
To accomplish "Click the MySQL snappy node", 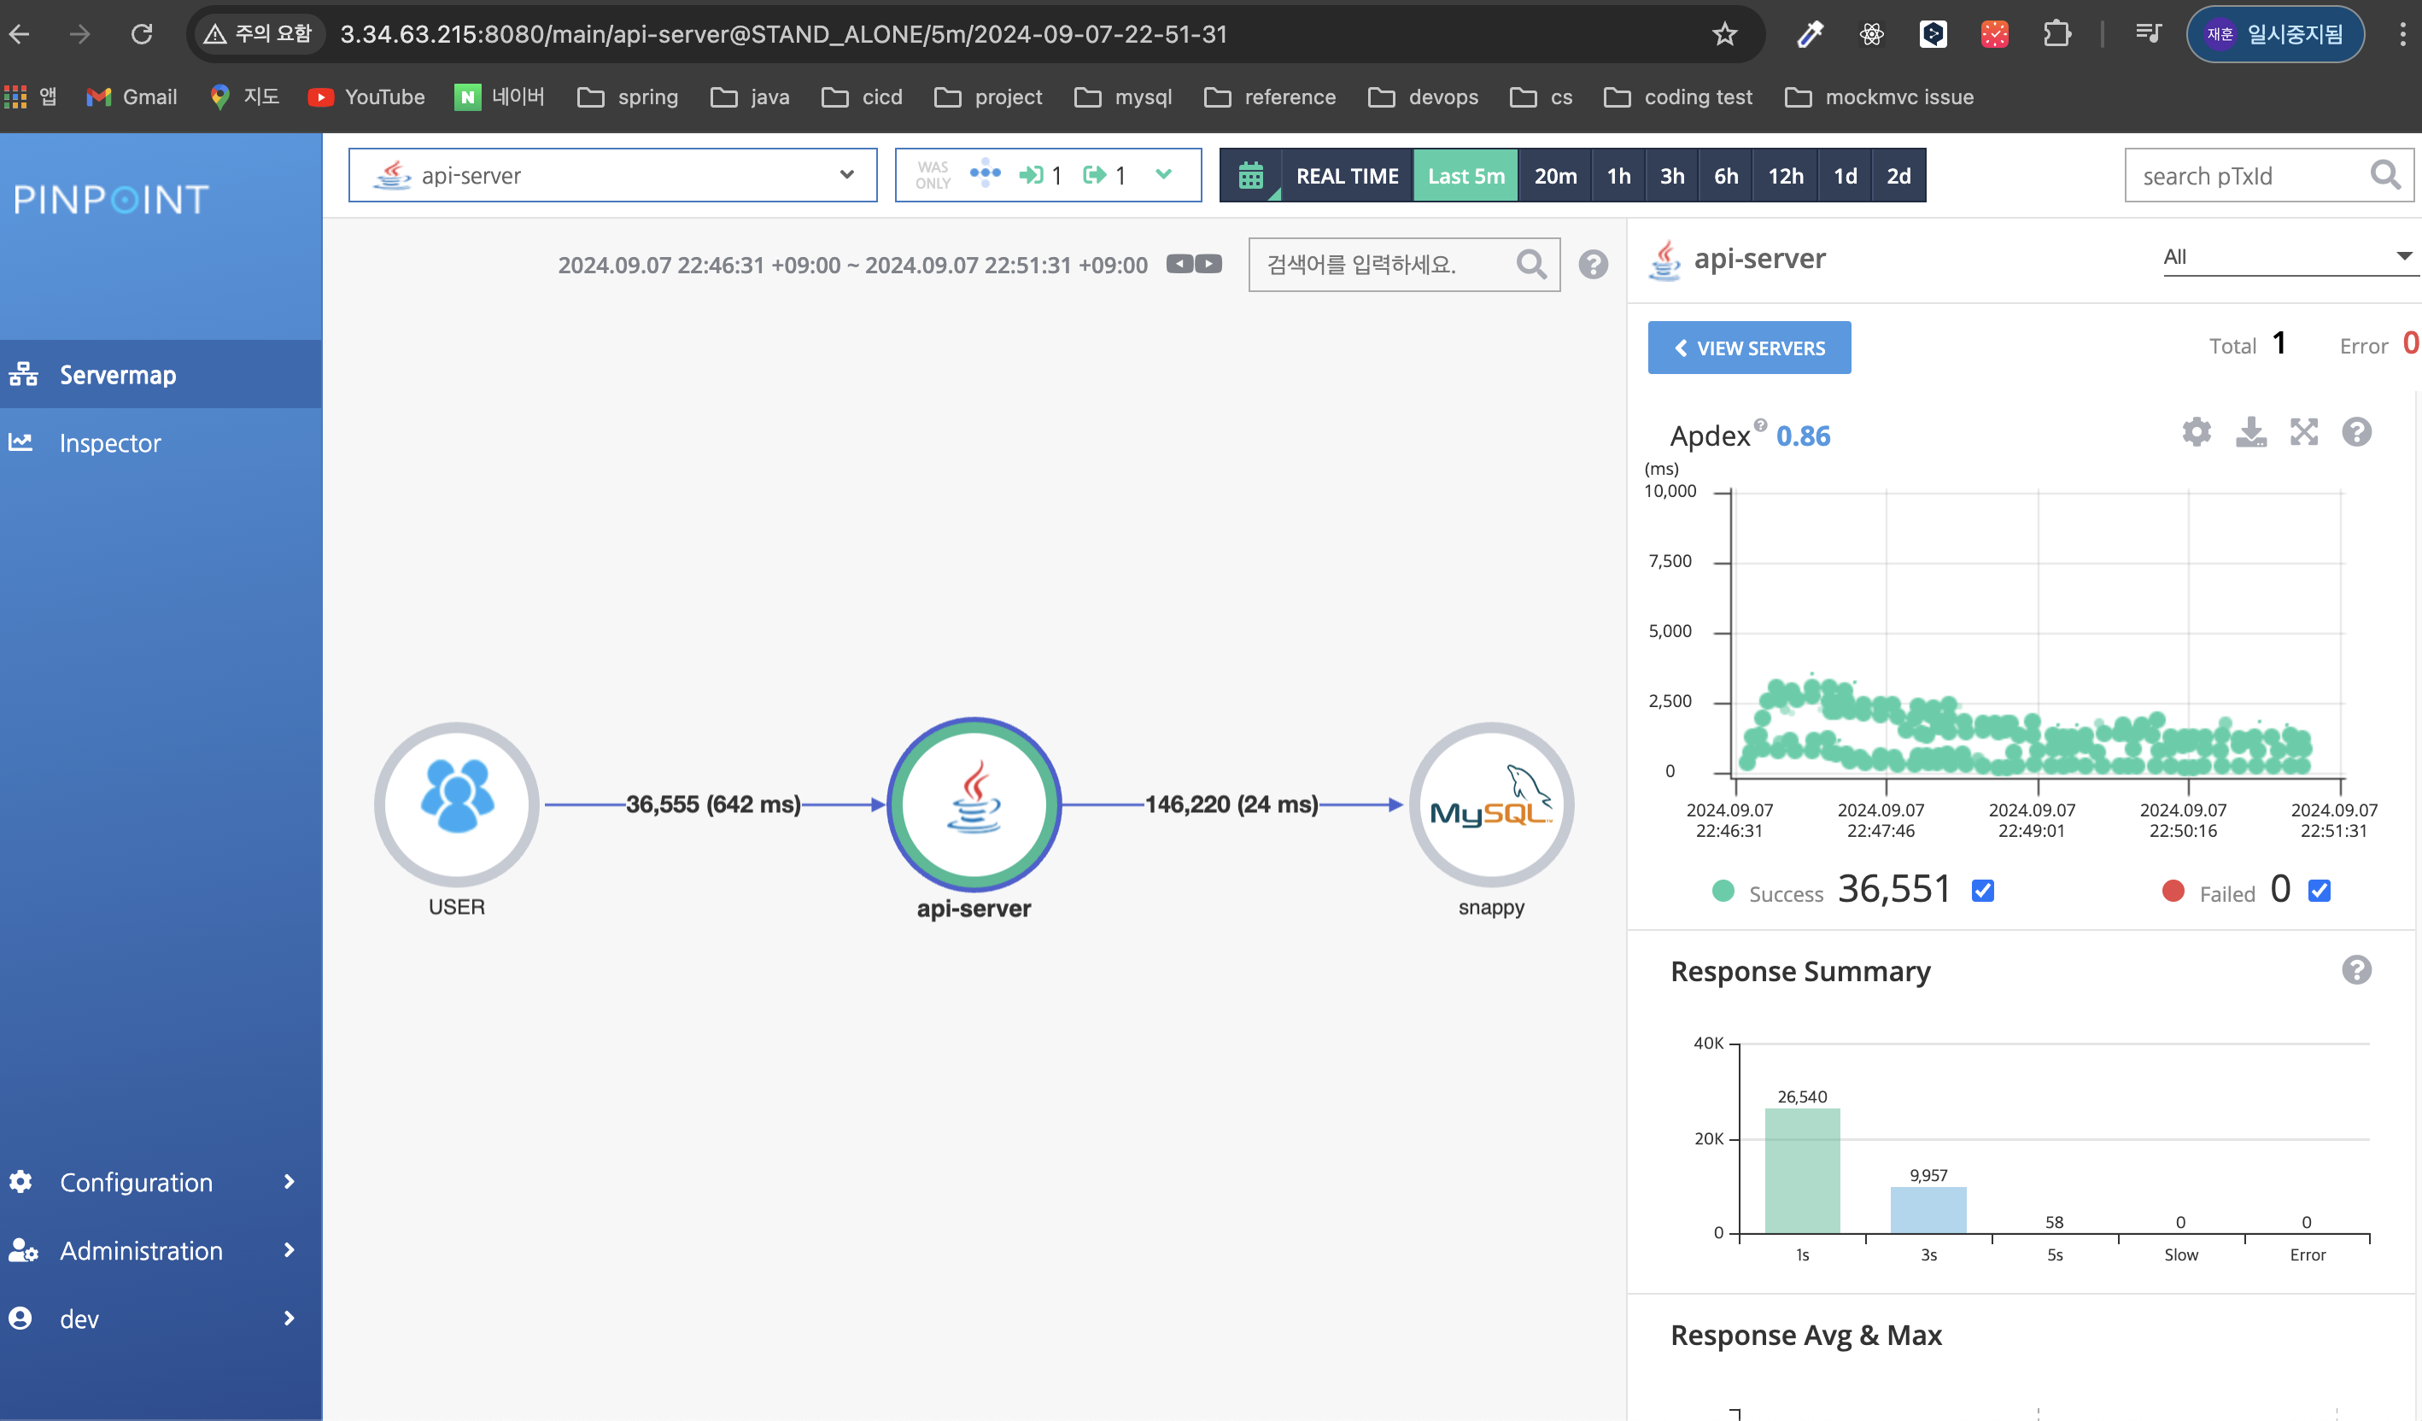I will (x=1490, y=805).
